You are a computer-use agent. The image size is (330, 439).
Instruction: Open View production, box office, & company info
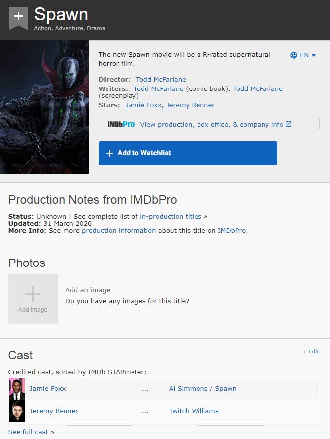(212, 124)
